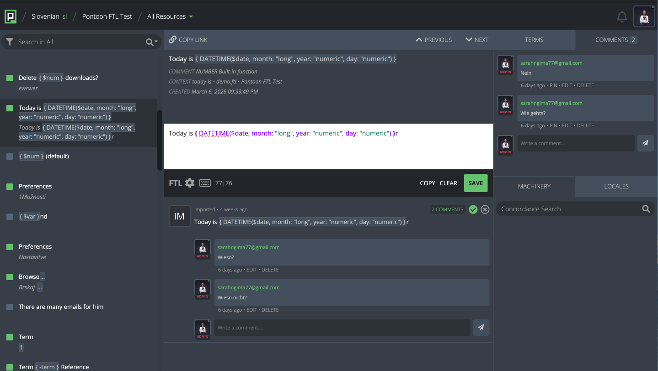Toggle status box for 'Delete downloads?' string
This screenshot has height=371, width=658.
pos(10,78)
